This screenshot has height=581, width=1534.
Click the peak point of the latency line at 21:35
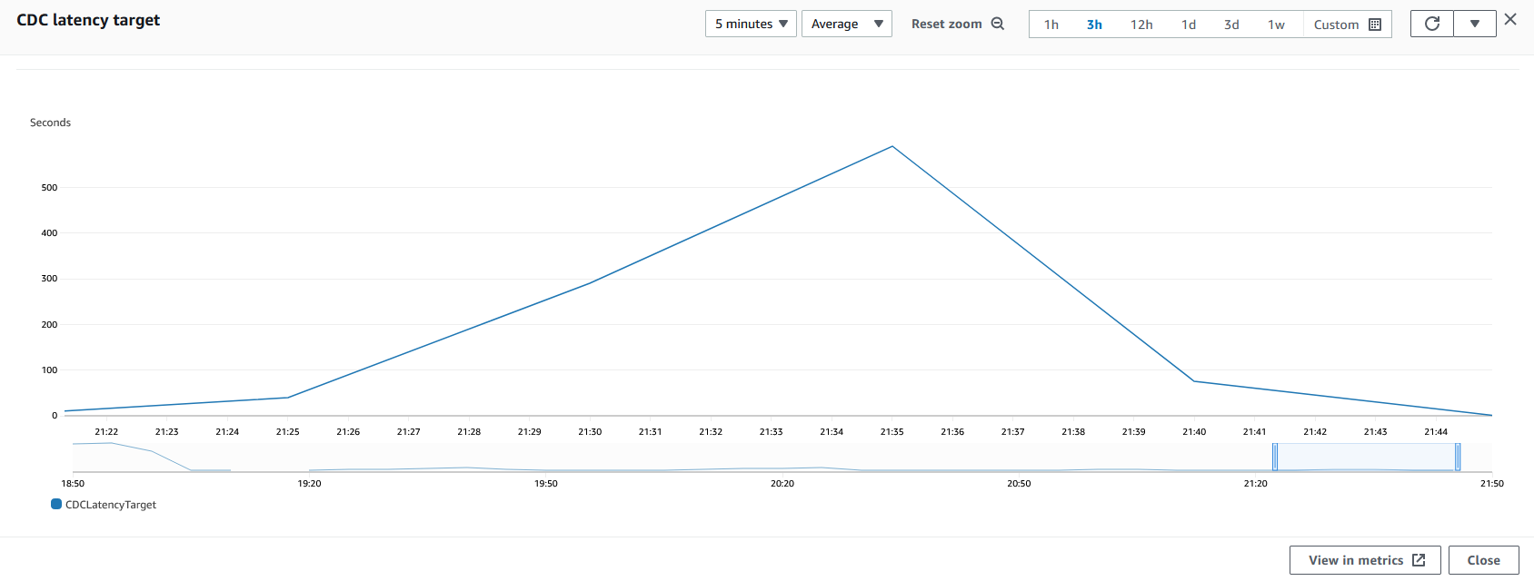coord(892,146)
